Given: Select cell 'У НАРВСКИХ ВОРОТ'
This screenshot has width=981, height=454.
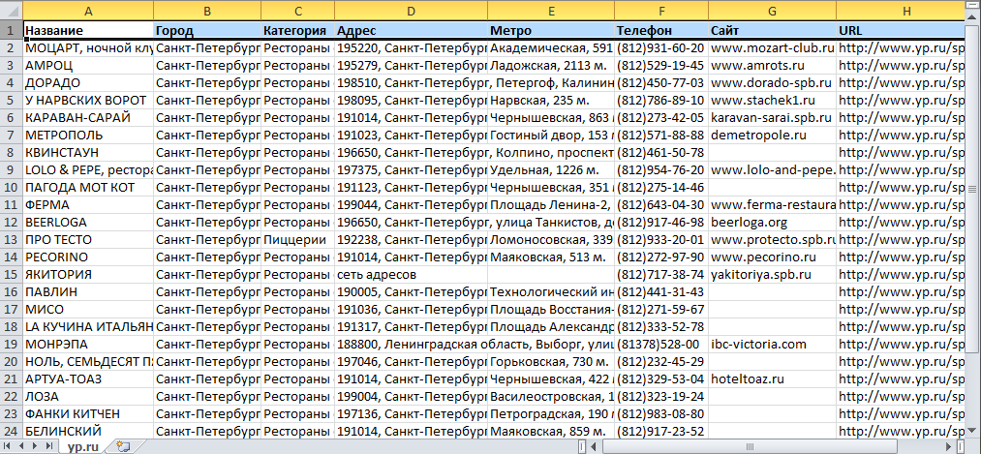Looking at the screenshot, I should (88, 100).
